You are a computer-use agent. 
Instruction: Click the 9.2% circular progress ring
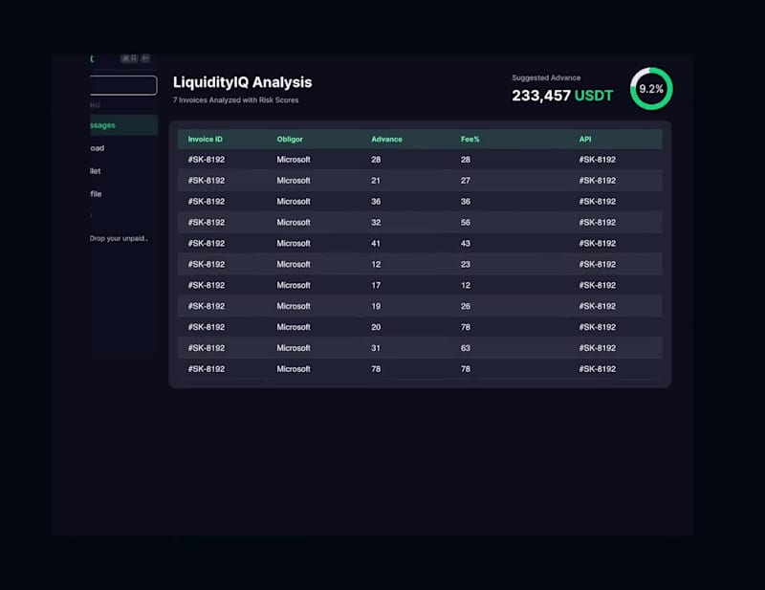coord(651,89)
